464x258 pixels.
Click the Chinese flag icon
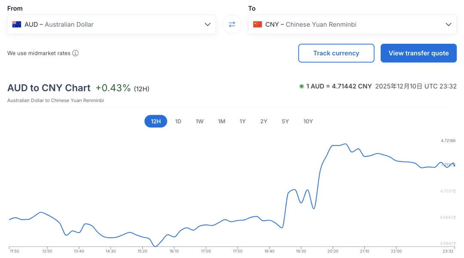click(x=257, y=24)
